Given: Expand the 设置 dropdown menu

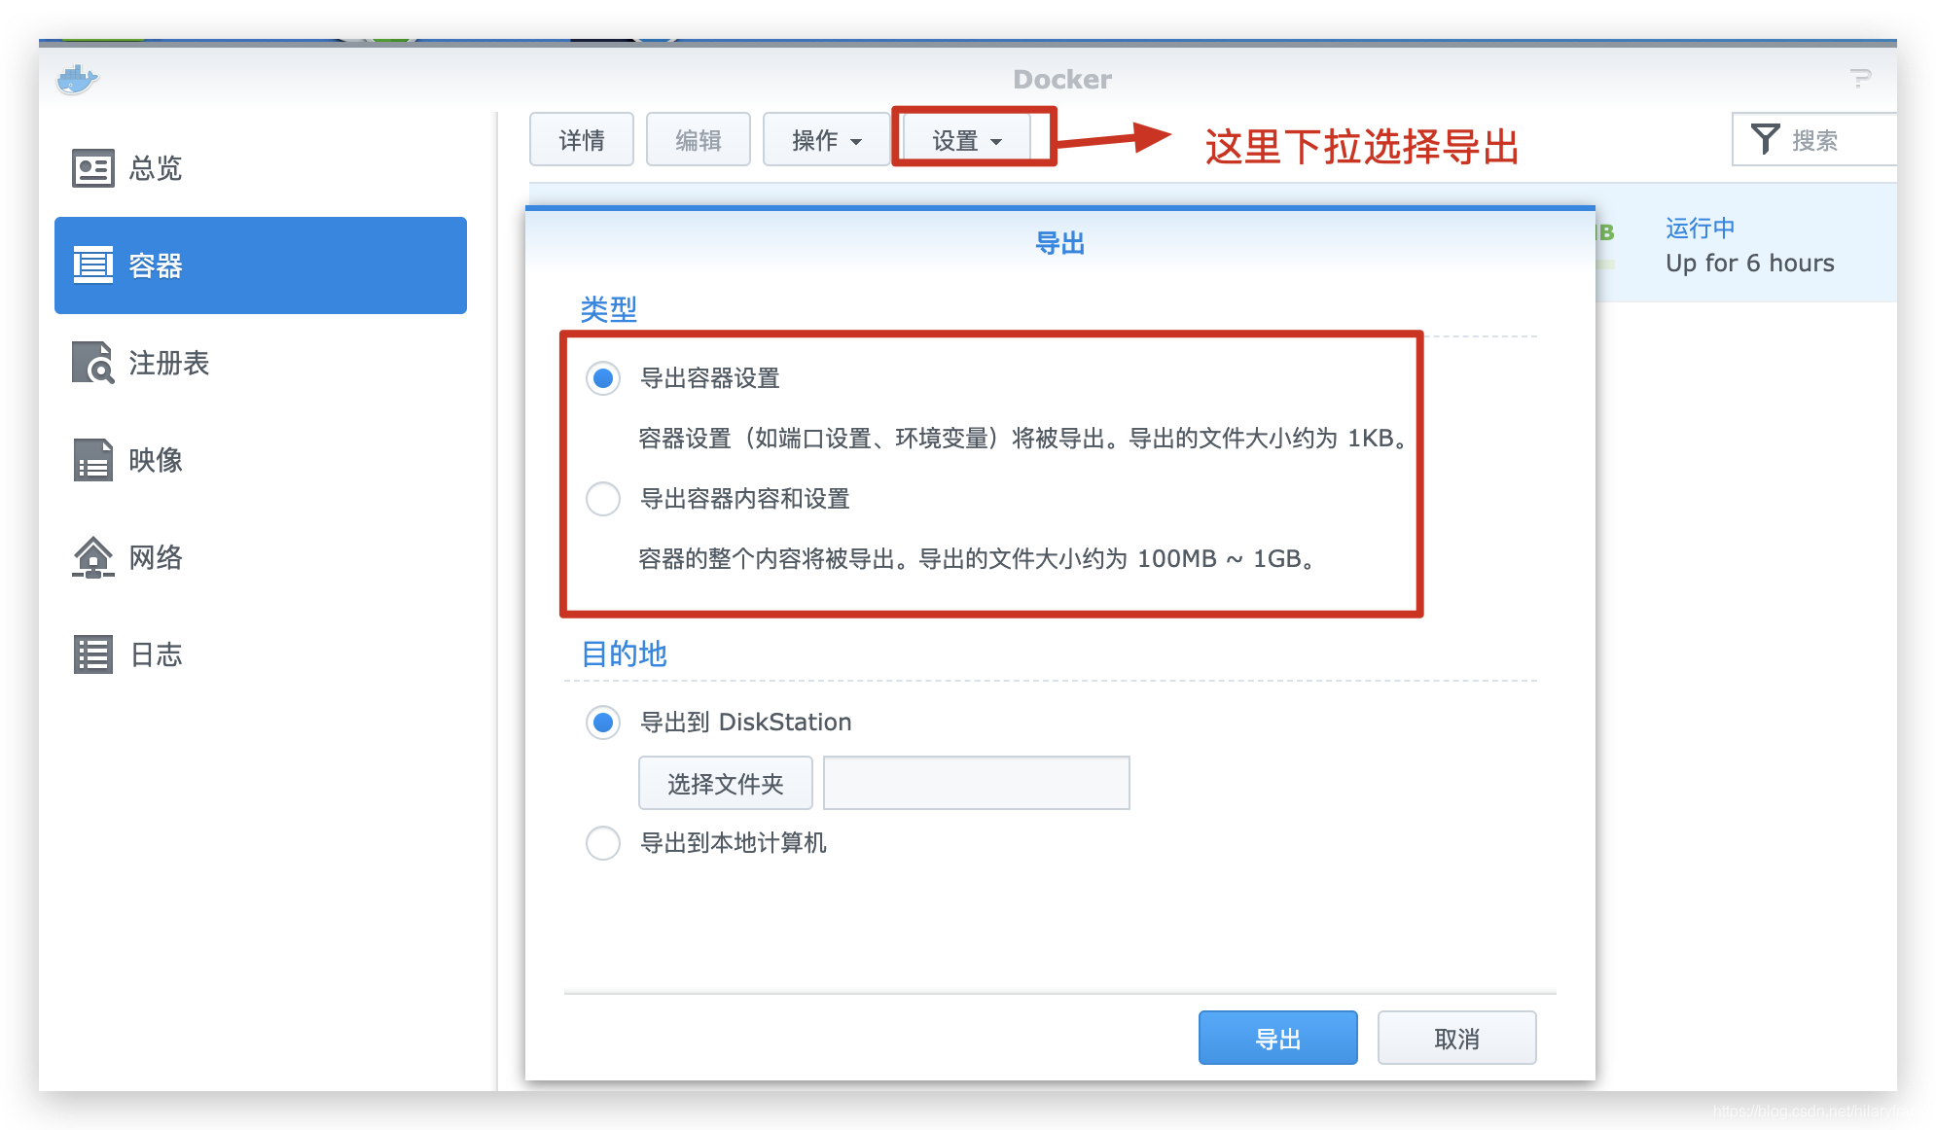Looking at the screenshot, I should click(x=966, y=140).
